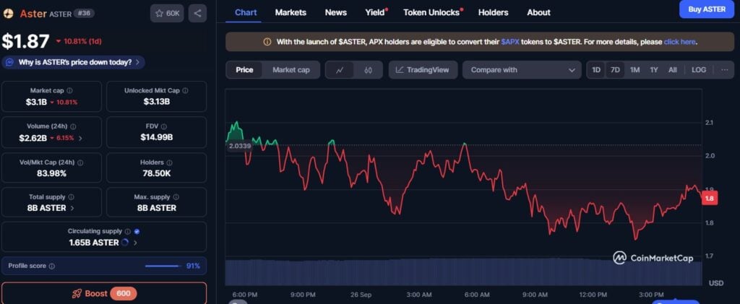Toggle LOG scale on chart

click(x=699, y=70)
